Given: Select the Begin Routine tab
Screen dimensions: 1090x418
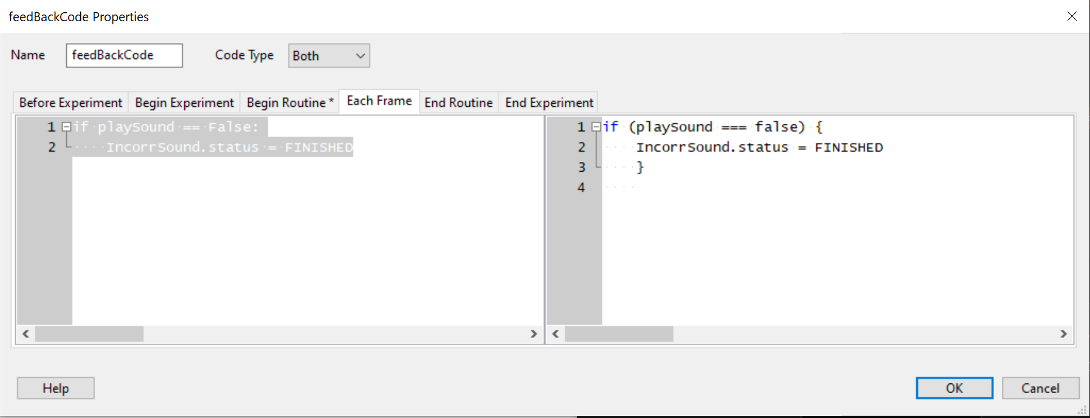Looking at the screenshot, I should [x=290, y=103].
